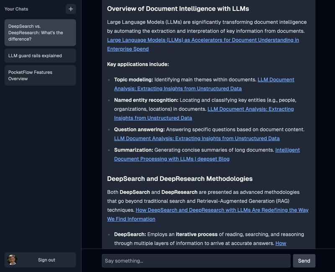Click the Key applications include: text
Image resolution: width=335 pixels, height=272 pixels.
tap(138, 64)
